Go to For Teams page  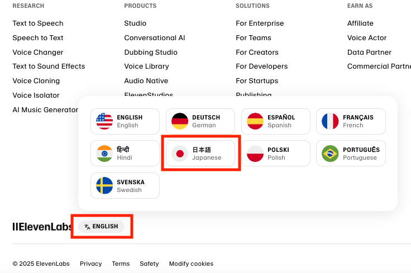coord(254,38)
